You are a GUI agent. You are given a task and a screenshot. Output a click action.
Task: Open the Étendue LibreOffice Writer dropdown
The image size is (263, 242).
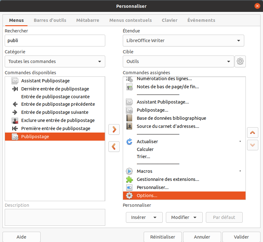(183, 41)
